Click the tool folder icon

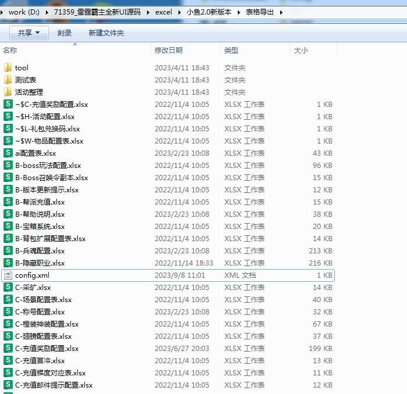tap(8, 68)
